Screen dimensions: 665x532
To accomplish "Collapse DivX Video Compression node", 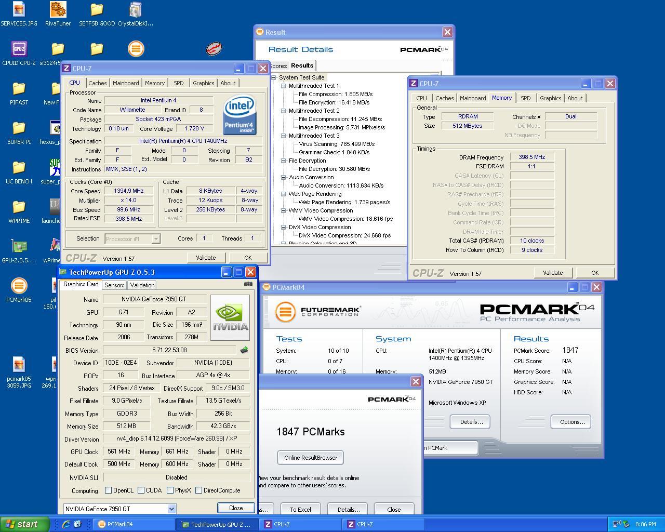I will coord(284,227).
